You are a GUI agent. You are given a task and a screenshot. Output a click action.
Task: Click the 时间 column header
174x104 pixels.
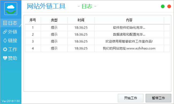(81, 20)
